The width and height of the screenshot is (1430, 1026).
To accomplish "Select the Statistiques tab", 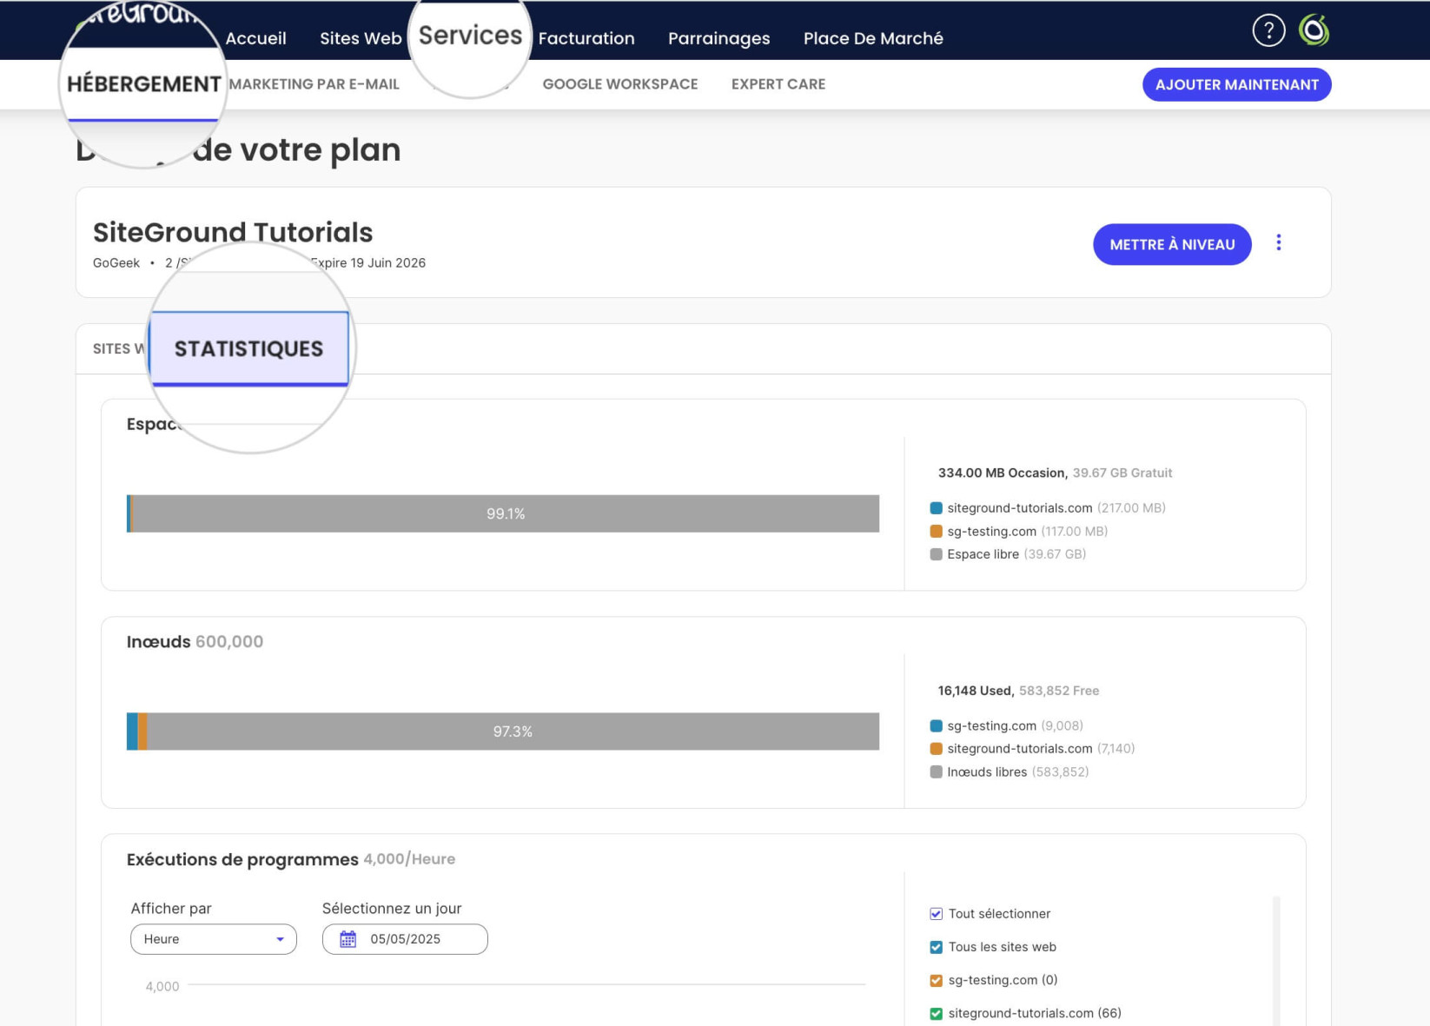I will coord(248,348).
